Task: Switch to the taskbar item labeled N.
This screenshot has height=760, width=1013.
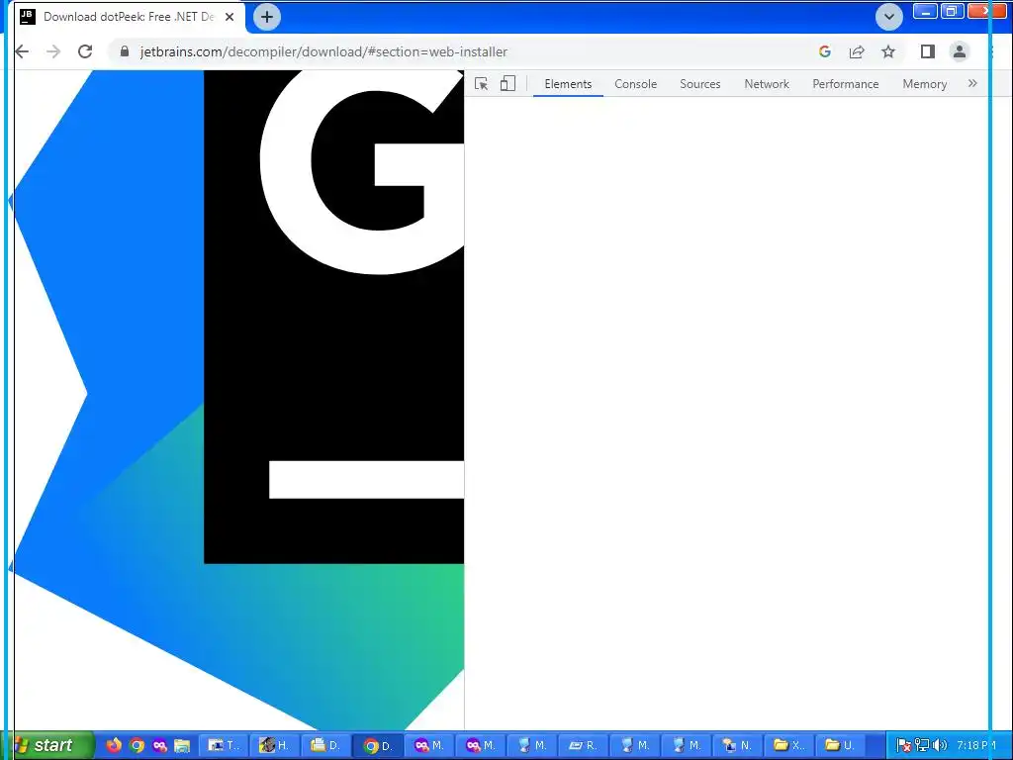Action: tap(736, 745)
